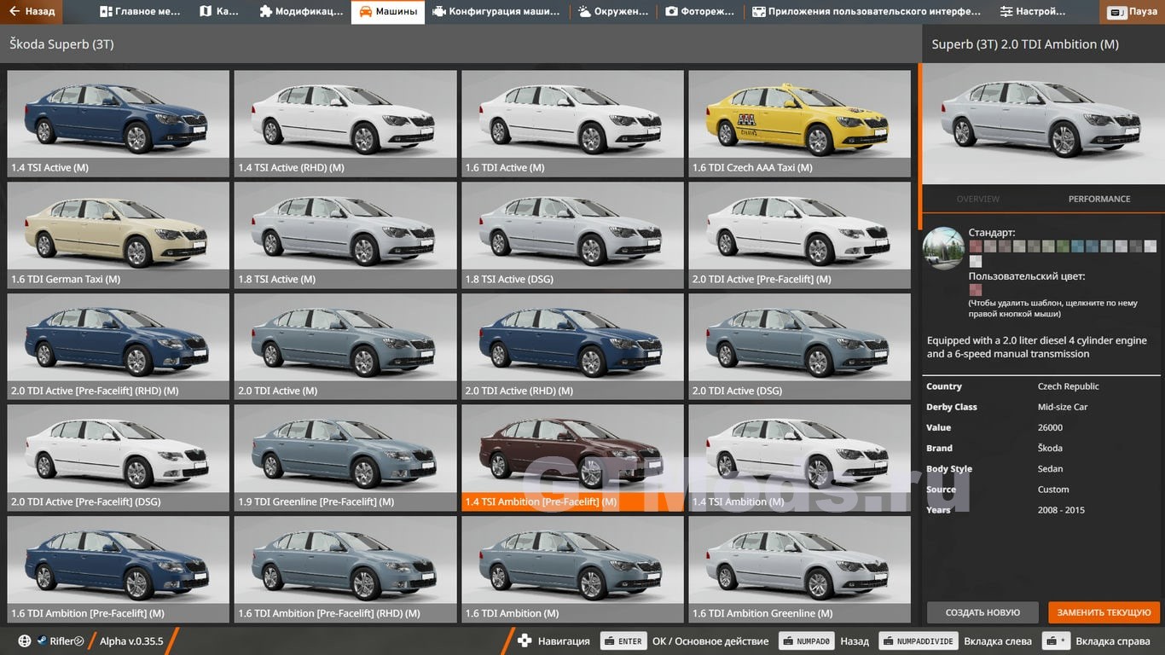This screenshot has width=1165, height=655.
Task: Open Приложения пользовательского интерфейса tab
Action: (867, 12)
